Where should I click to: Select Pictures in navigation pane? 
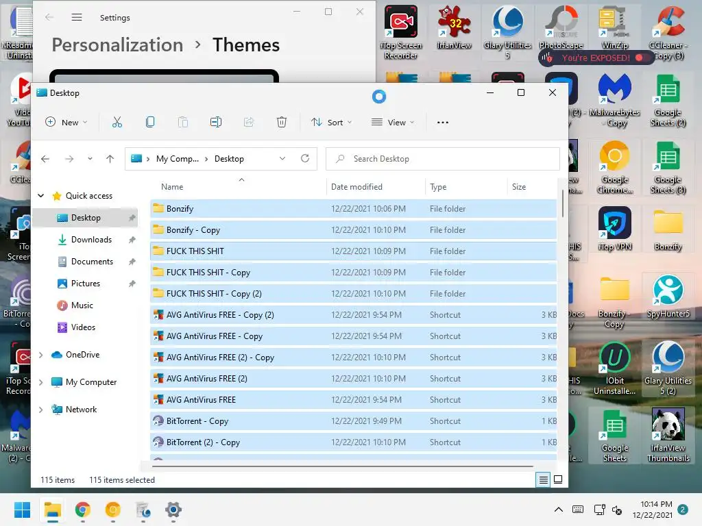click(x=86, y=284)
